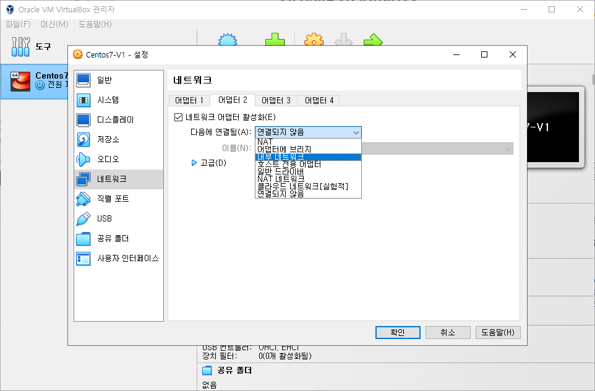The width and height of the screenshot is (595, 391).
Task: Click the green Add VM toolbar icon
Action: tap(275, 40)
